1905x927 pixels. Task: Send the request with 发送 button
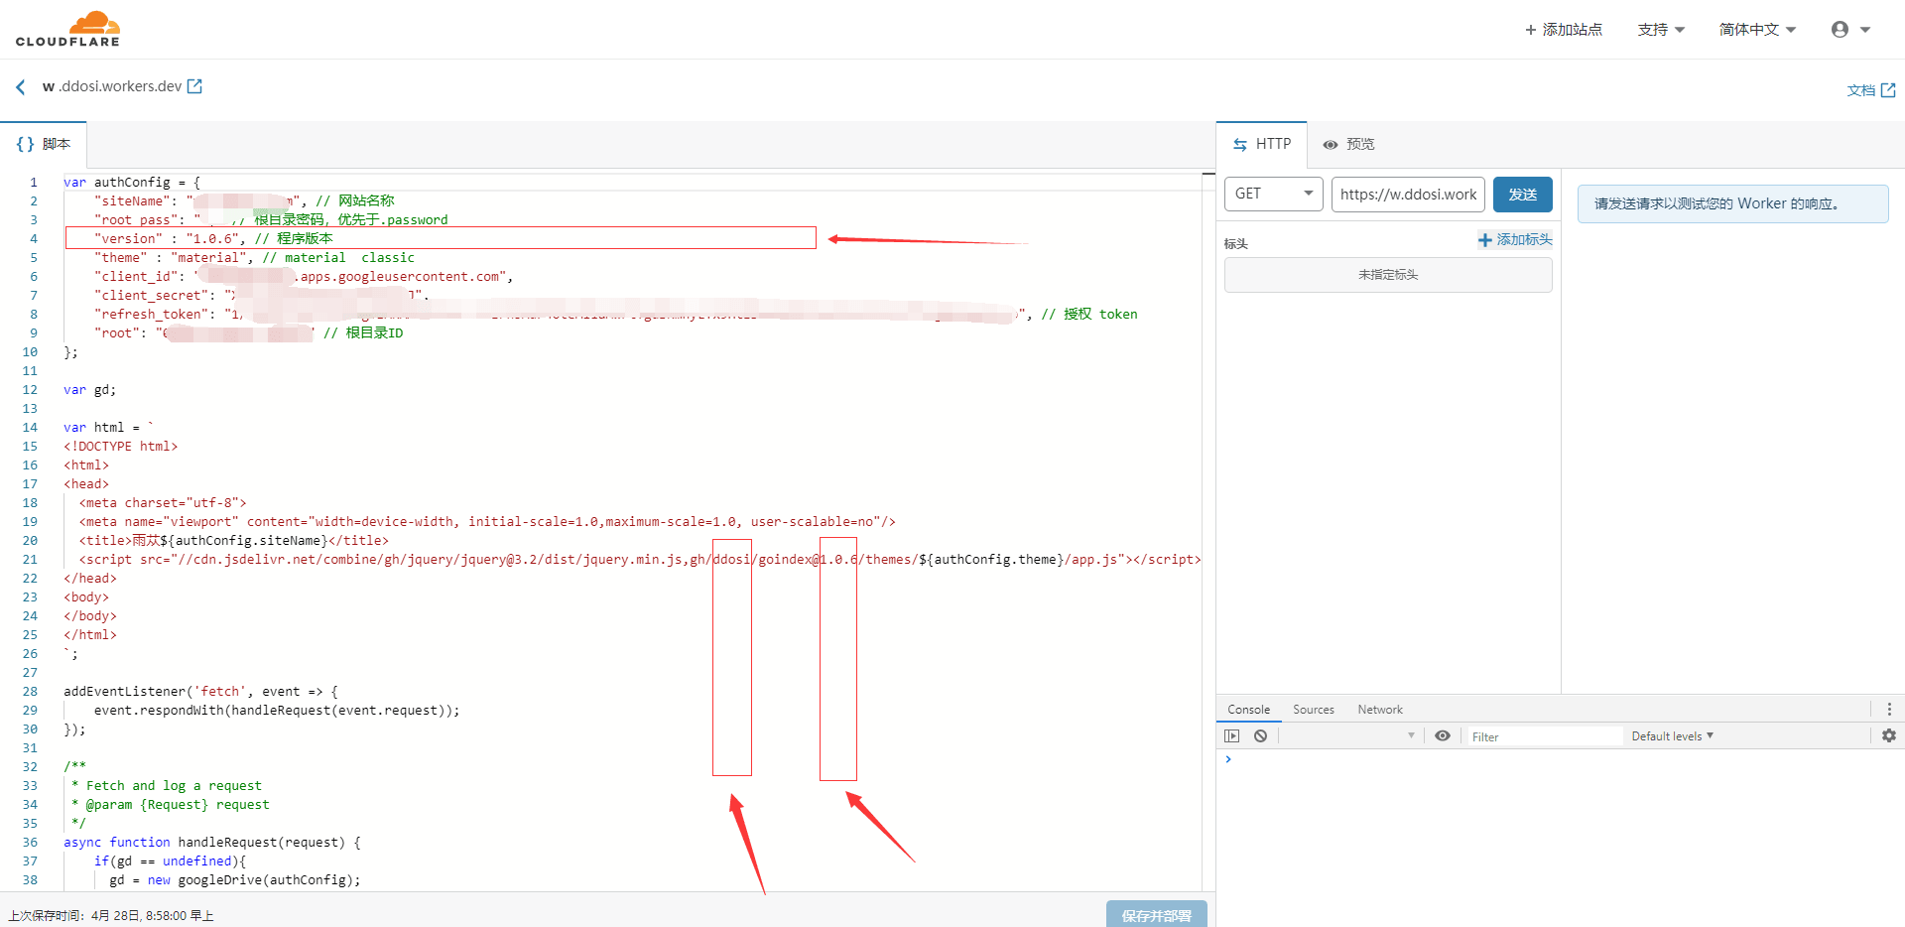coord(1523,194)
